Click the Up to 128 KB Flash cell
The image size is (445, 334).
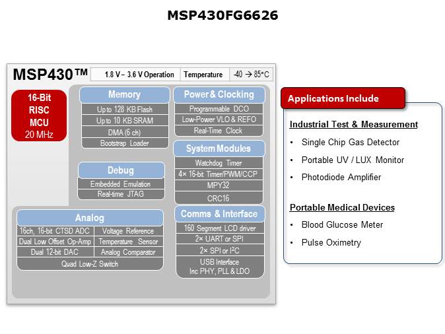pyautogui.click(x=124, y=109)
